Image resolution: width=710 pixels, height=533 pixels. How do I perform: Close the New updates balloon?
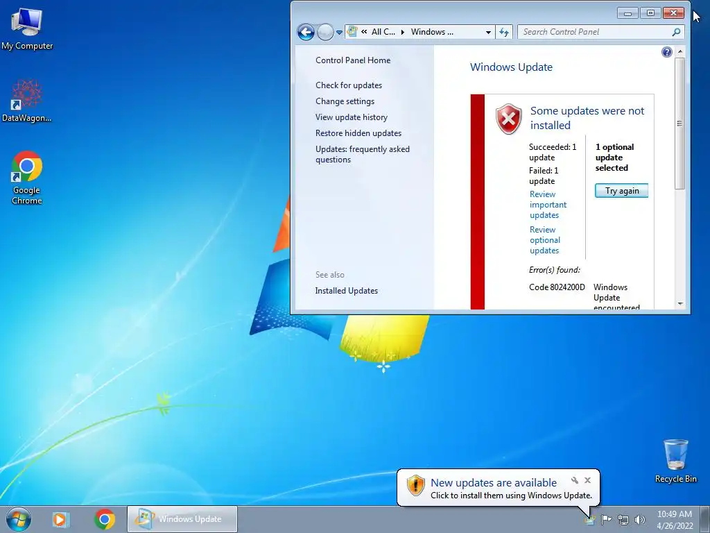(x=587, y=480)
